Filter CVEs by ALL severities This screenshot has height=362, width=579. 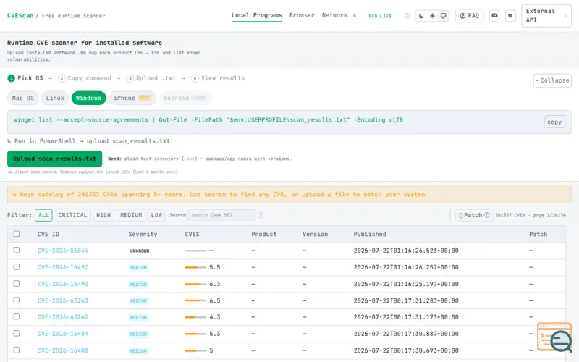pos(43,215)
